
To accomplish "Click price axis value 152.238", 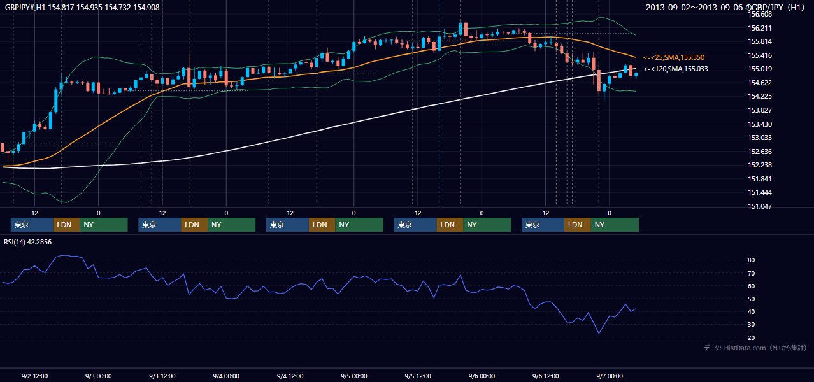I will 760,165.
